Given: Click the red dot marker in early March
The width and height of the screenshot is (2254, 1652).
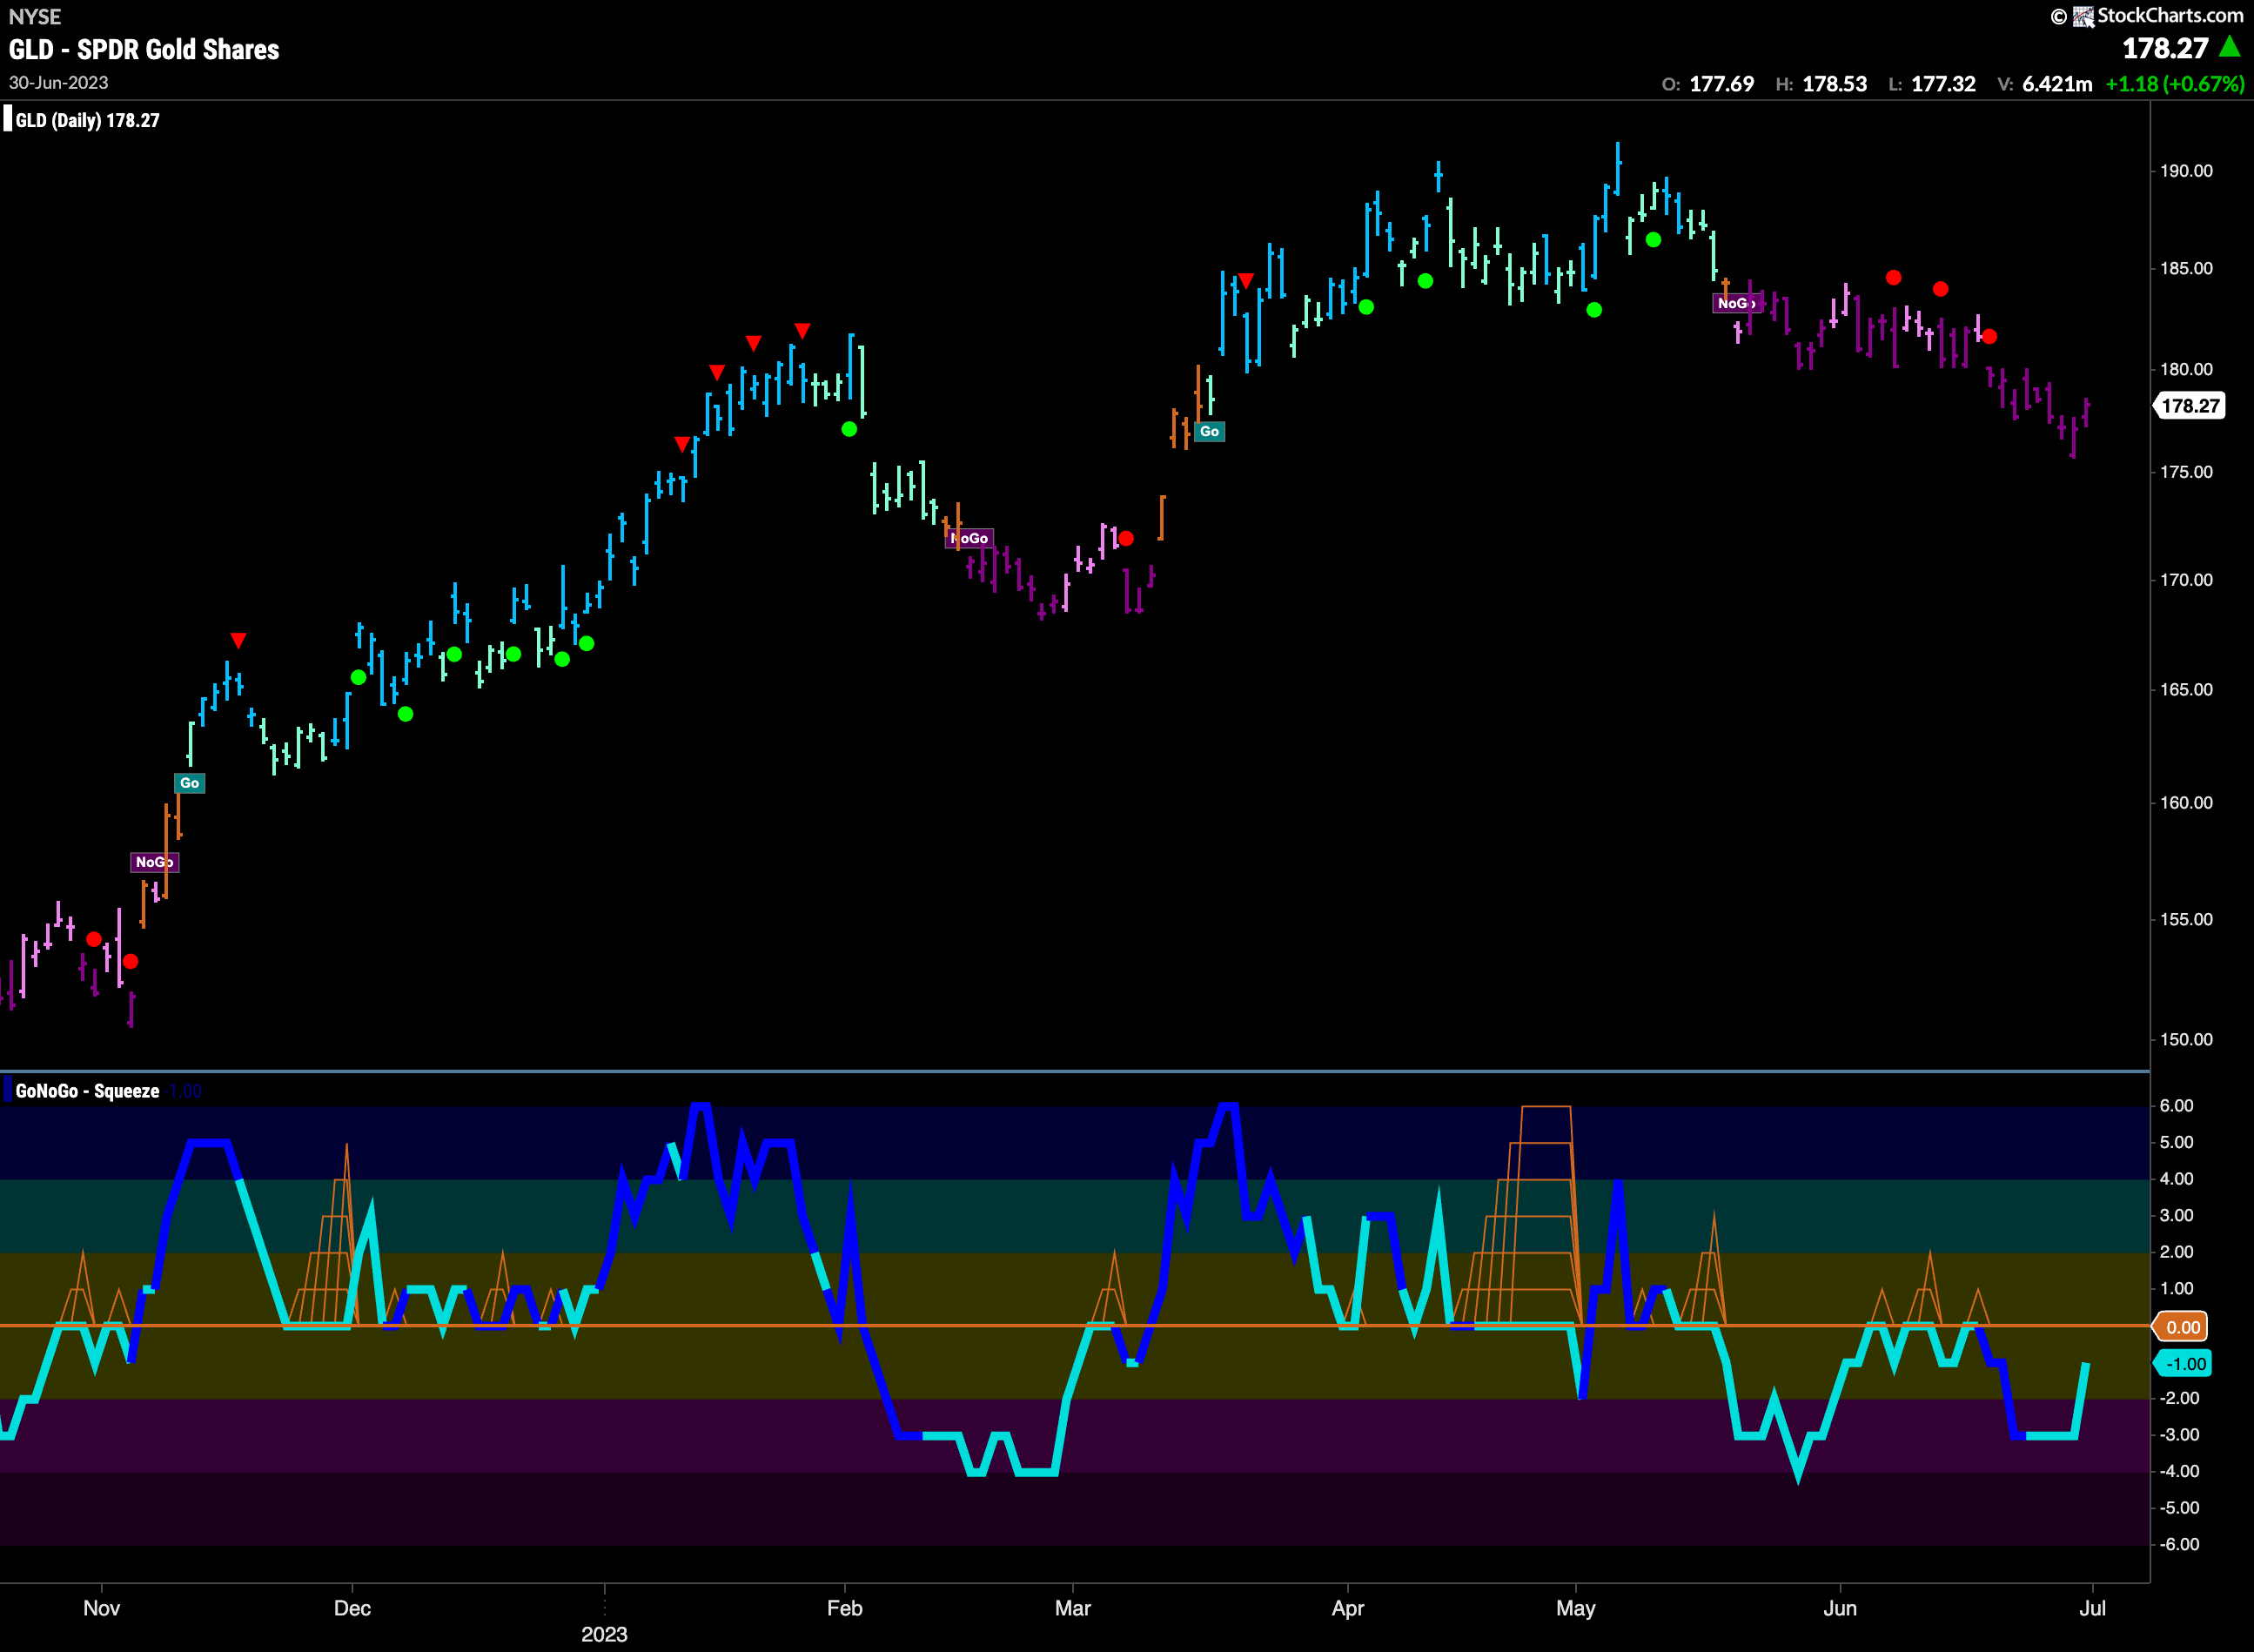Looking at the screenshot, I should (x=1126, y=539).
